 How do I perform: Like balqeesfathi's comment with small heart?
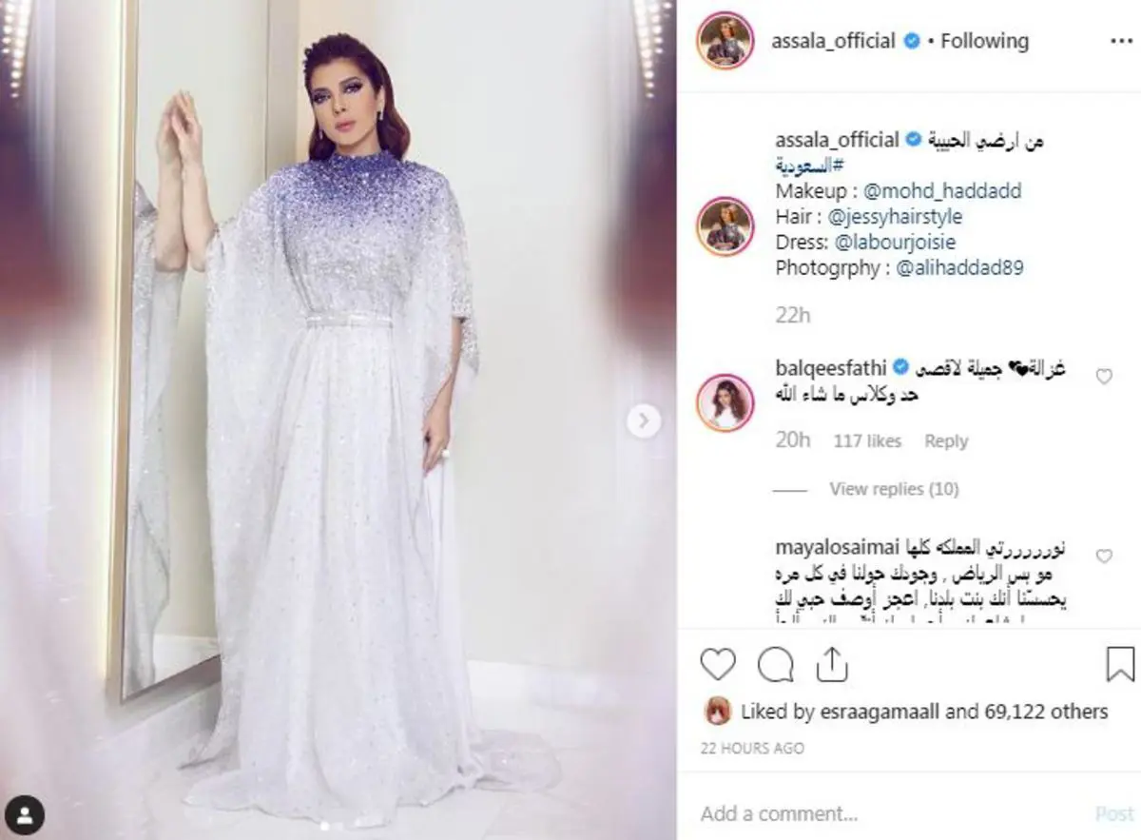click(x=1104, y=377)
